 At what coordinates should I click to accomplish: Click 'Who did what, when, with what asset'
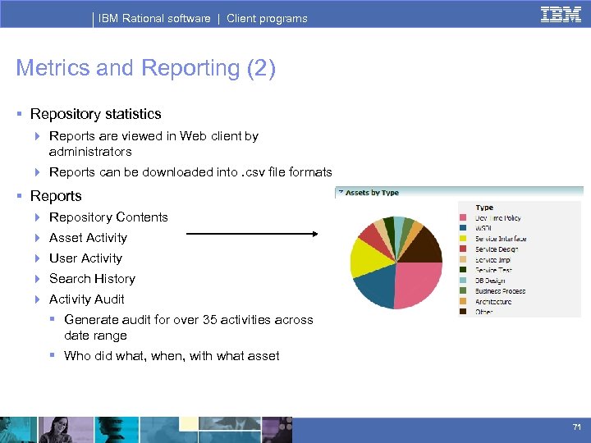172,355
